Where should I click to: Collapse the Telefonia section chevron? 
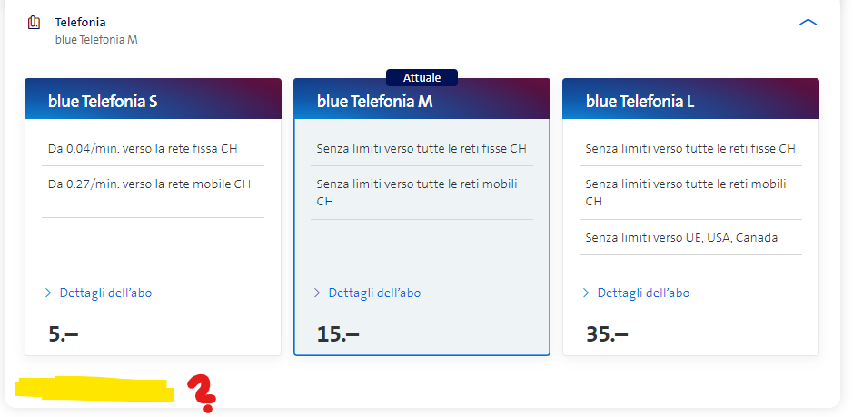pos(808,22)
